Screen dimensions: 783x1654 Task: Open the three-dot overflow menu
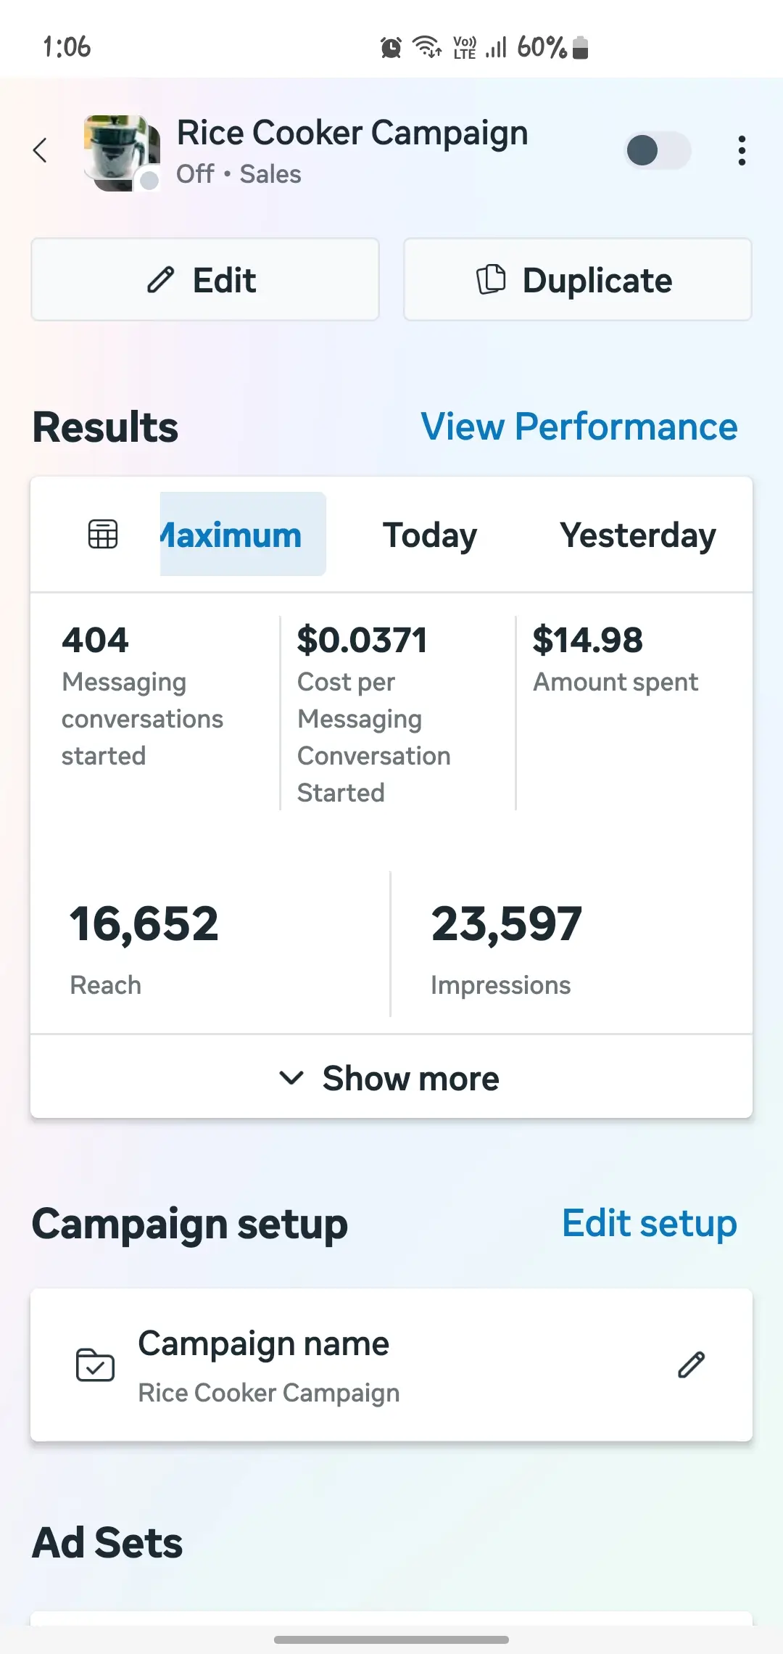coord(741,151)
